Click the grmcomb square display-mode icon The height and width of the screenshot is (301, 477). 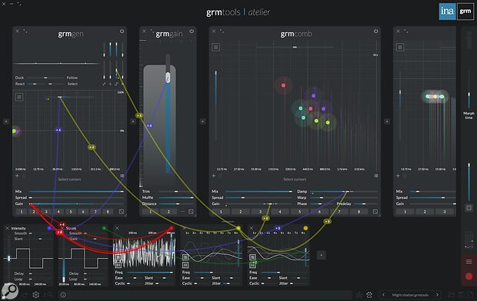pos(215,47)
